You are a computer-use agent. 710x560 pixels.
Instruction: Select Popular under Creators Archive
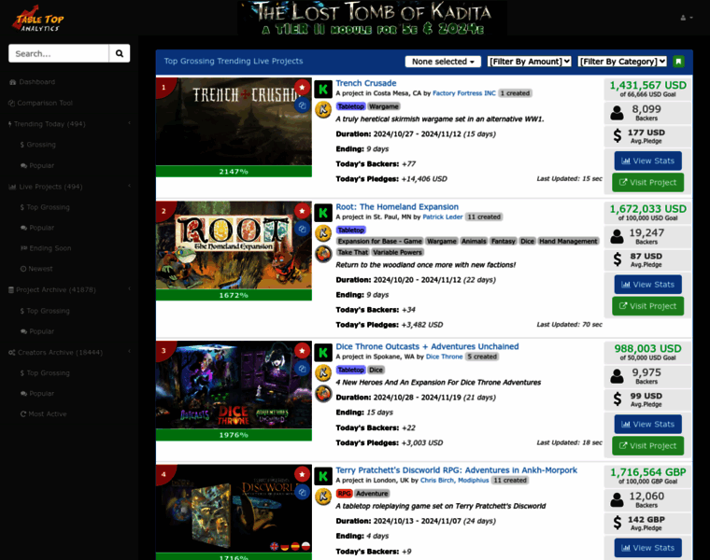click(x=37, y=394)
